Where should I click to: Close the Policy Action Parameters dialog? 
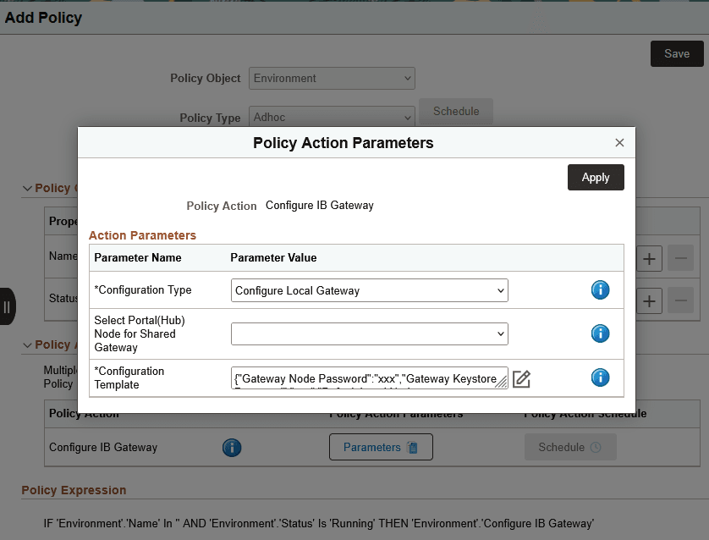619,142
